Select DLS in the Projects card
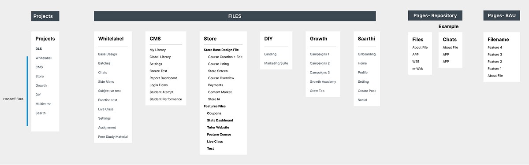The image size is (529, 165). click(x=39, y=49)
